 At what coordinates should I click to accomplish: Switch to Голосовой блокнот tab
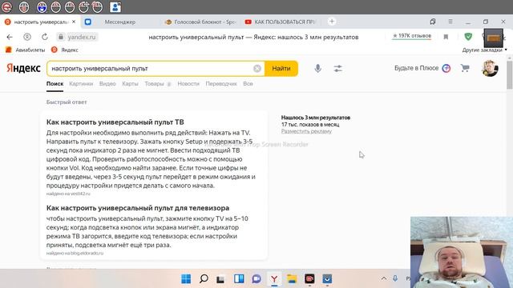[x=200, y=22]
